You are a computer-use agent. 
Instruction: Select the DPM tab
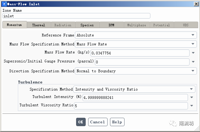click(111, 25)
